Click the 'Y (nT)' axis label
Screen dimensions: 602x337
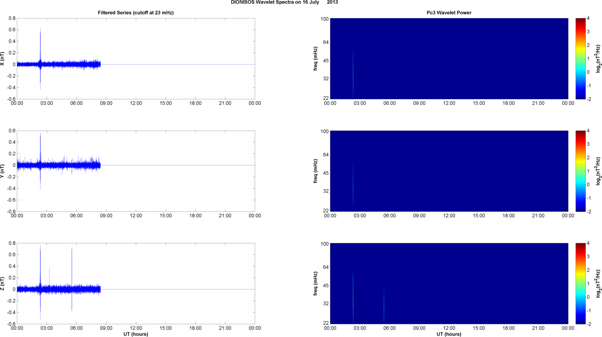click(2, 171)
